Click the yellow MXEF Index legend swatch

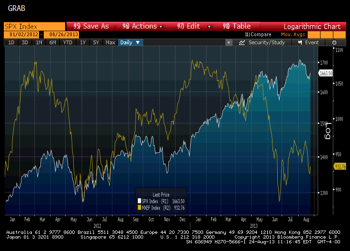[x=139, y=208]
